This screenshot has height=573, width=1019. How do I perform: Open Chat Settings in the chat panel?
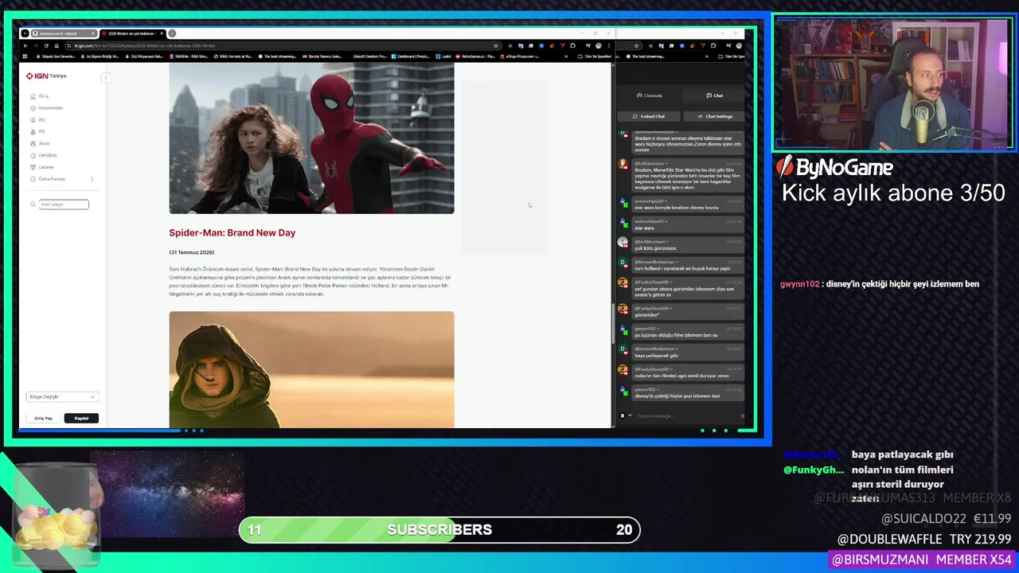(x=715, y=116)
